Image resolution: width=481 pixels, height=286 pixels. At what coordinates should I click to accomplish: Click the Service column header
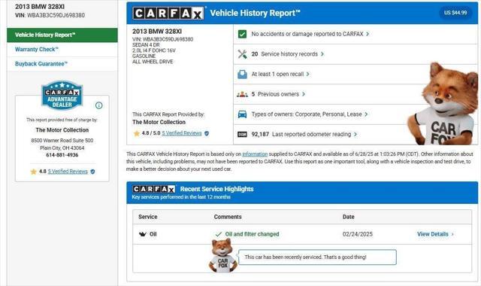148,217
